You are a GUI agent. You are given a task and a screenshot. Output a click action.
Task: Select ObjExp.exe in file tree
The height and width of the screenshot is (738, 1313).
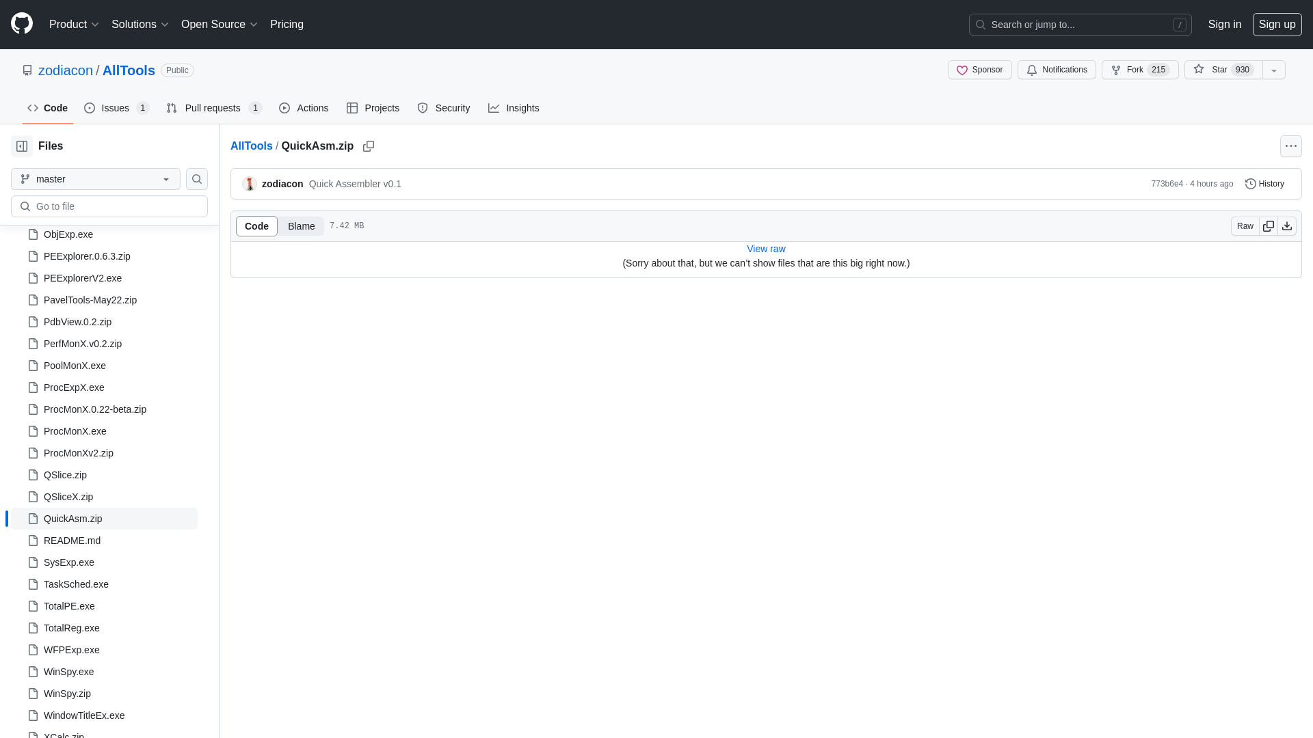(x=104, y=234)
